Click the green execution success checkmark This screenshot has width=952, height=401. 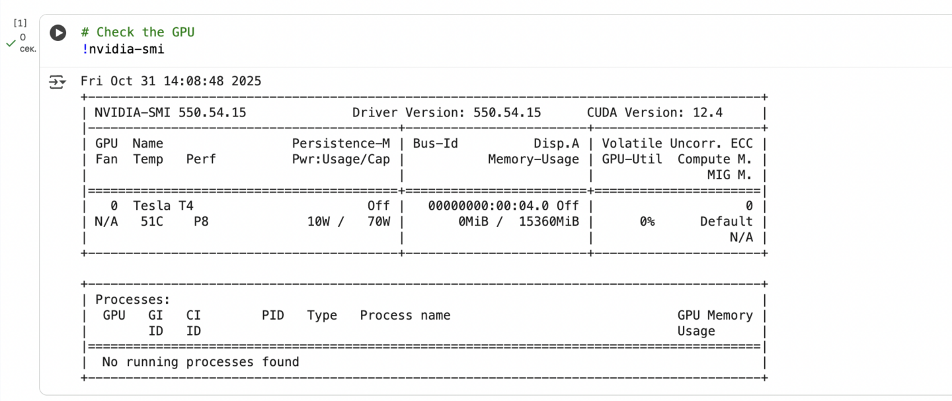point(10,43)
